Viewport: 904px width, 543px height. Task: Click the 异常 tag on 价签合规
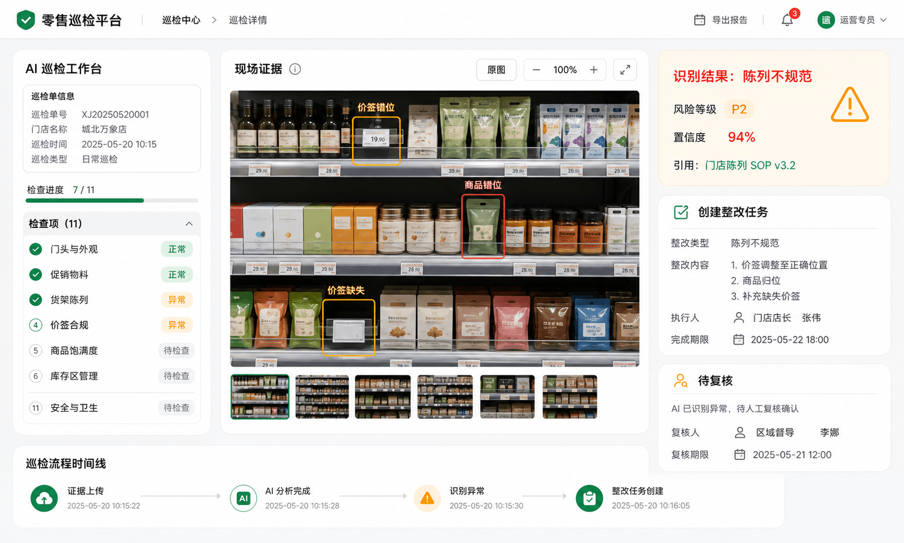tap(177, 325)
